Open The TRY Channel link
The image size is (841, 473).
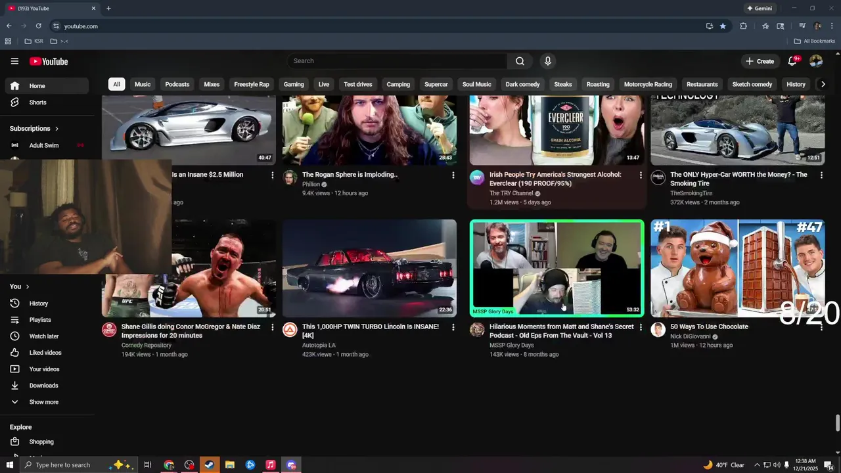pyautogui.click(x=511, y=194)
